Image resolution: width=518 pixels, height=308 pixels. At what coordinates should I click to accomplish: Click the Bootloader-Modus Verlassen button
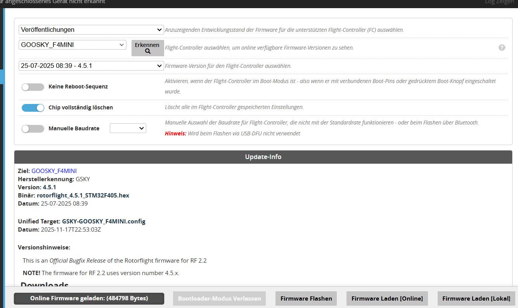click(x=219, y=299)
